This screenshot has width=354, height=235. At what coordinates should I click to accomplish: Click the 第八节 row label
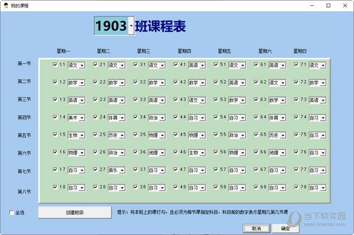[24, 191]
